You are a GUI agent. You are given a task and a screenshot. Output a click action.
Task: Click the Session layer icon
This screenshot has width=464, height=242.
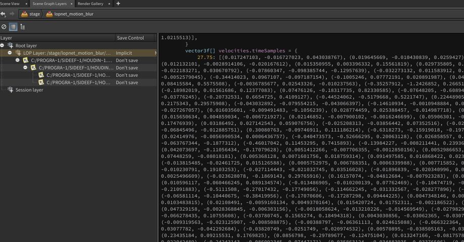coord(10,90)
